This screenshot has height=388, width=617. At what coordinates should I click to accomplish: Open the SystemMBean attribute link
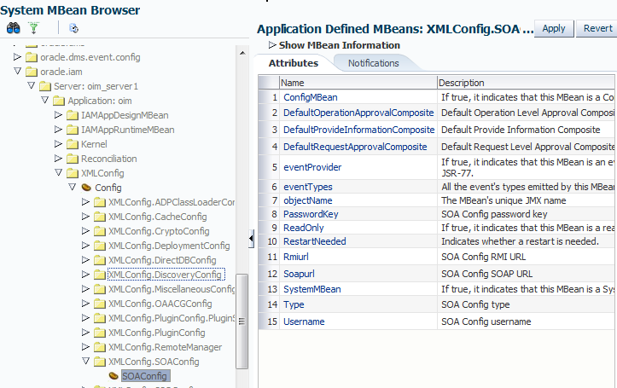(312, 289)
